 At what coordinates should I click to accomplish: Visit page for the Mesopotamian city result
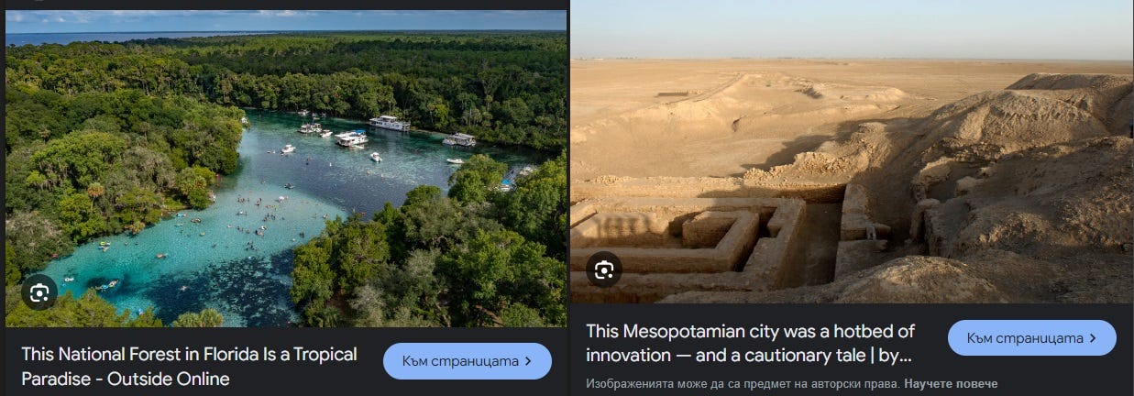point(1032,338)
